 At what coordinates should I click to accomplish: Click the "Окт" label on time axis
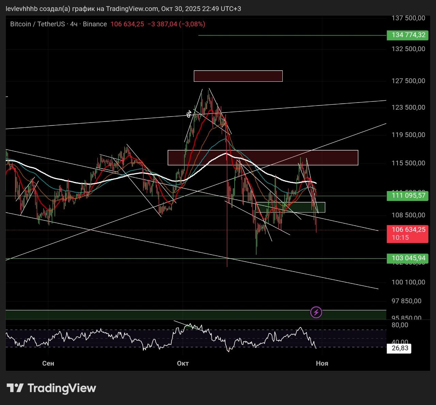[183, 363]
